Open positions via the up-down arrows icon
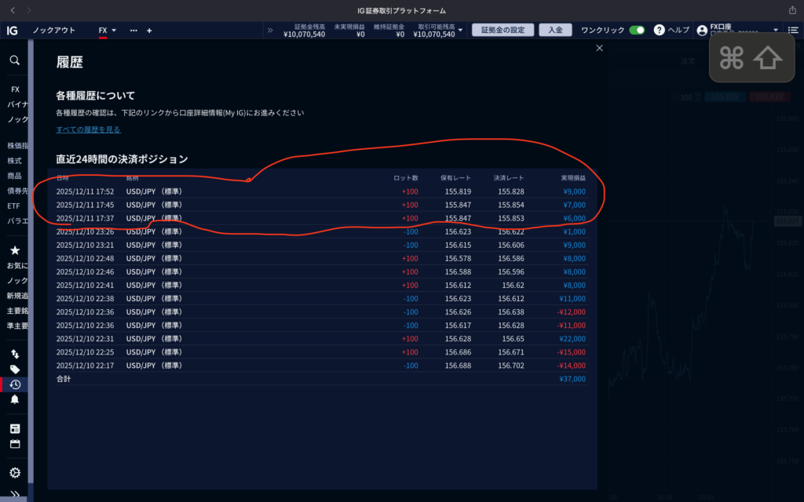The image size is (804, 502). pyautogui.click(x=14, y=355)
